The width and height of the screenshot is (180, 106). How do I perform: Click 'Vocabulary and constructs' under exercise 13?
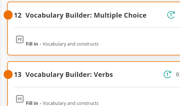click(x=70, y=103)
